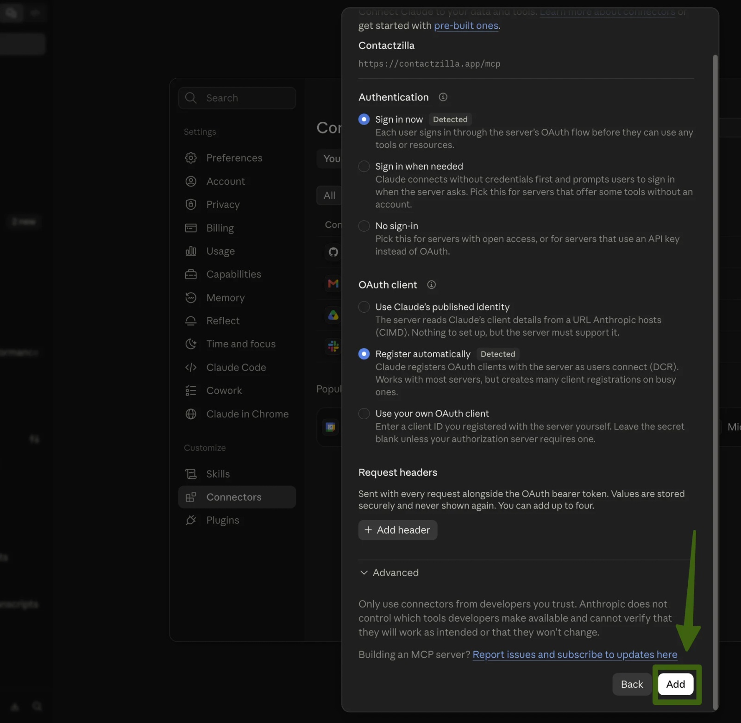This screenshot has height=723, width=741.
Task: Click the Request headers heading
Action: coord(398,472)
